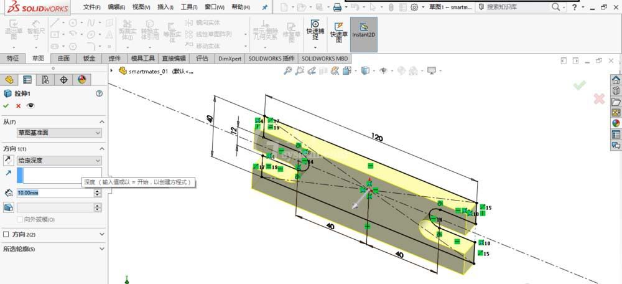
Task: Open the DimXpertManager crosshair tab icon
Action: coord(63,80)
